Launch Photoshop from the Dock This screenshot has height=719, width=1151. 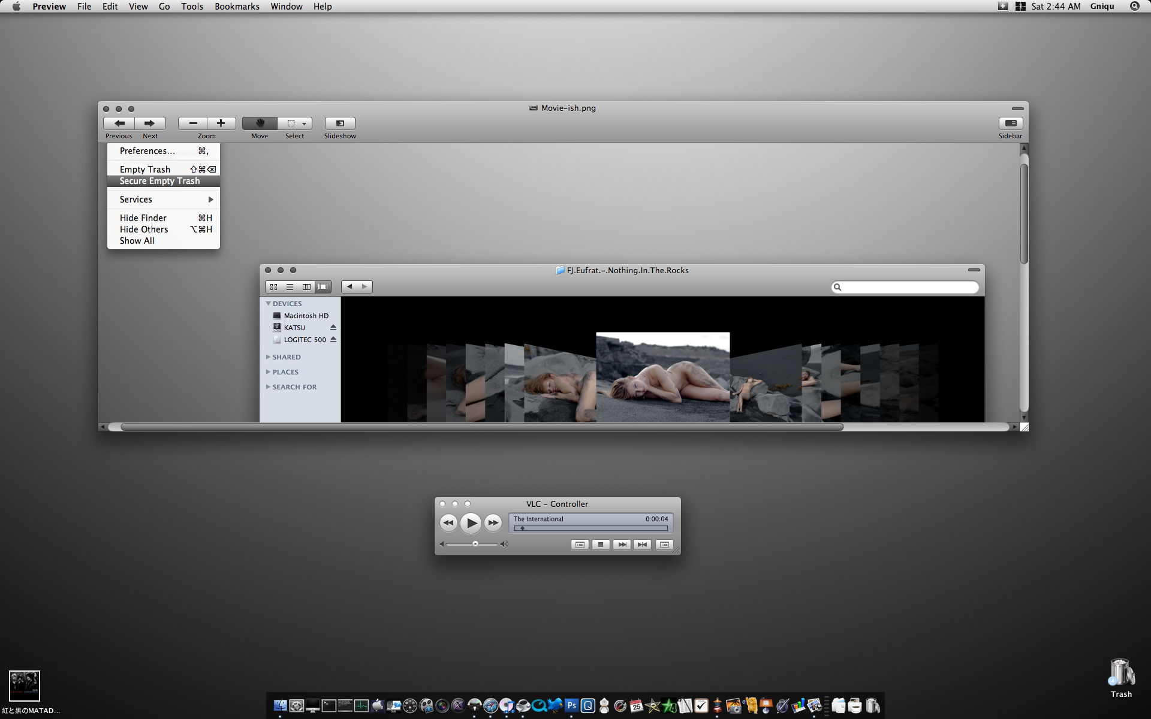tap(571, 706)
